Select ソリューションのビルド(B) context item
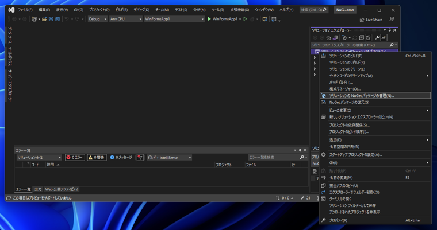This screenshot has height=230, width=437. (x=375, y=56)
